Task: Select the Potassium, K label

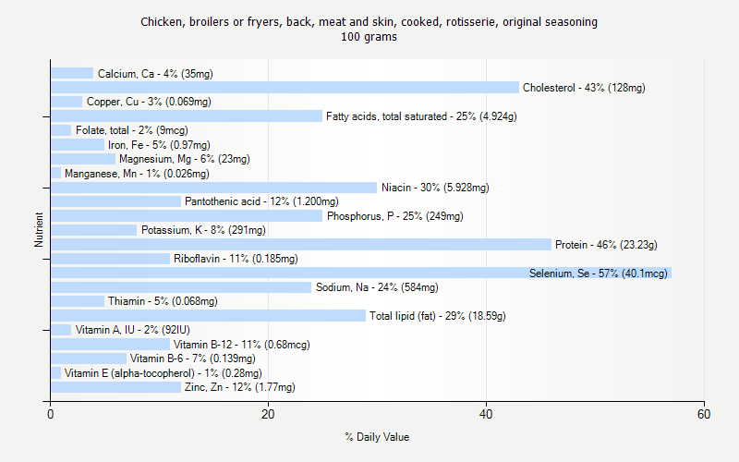Action: [x=203, y=230]
